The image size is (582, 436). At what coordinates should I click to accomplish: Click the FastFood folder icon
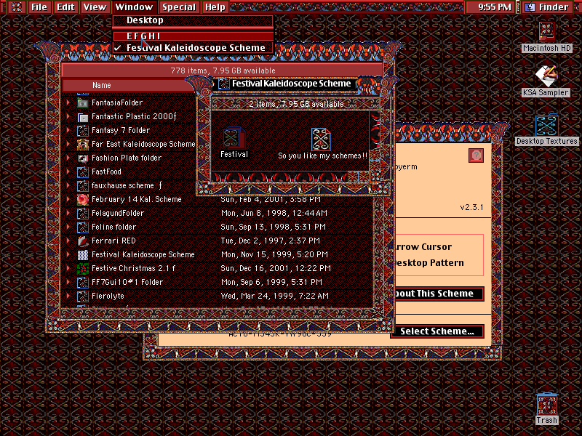click(82, 171)
